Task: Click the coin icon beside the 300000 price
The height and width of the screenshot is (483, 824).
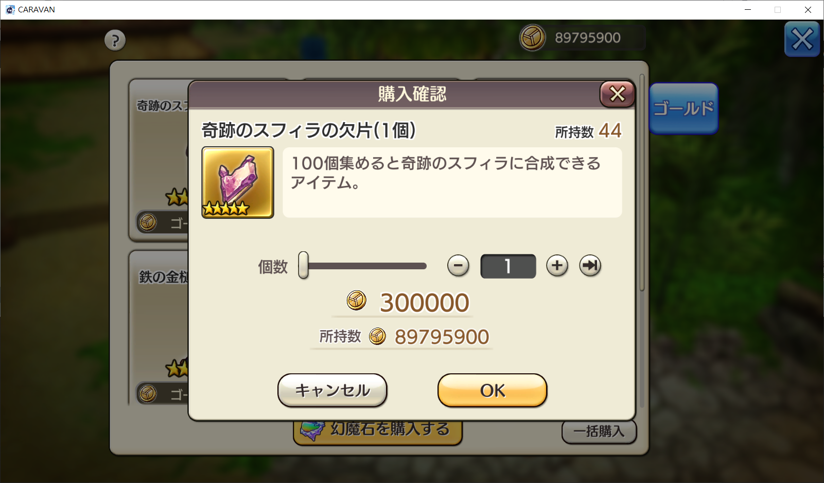Action: (356, 300)
